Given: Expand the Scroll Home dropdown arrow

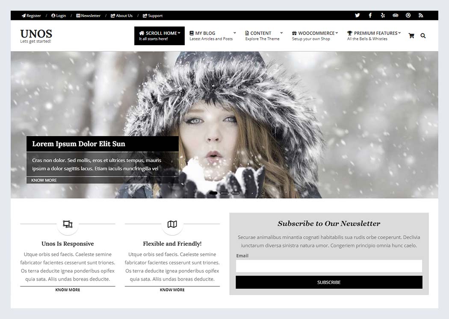Looking at the screenshot, I should coord(179,33).
